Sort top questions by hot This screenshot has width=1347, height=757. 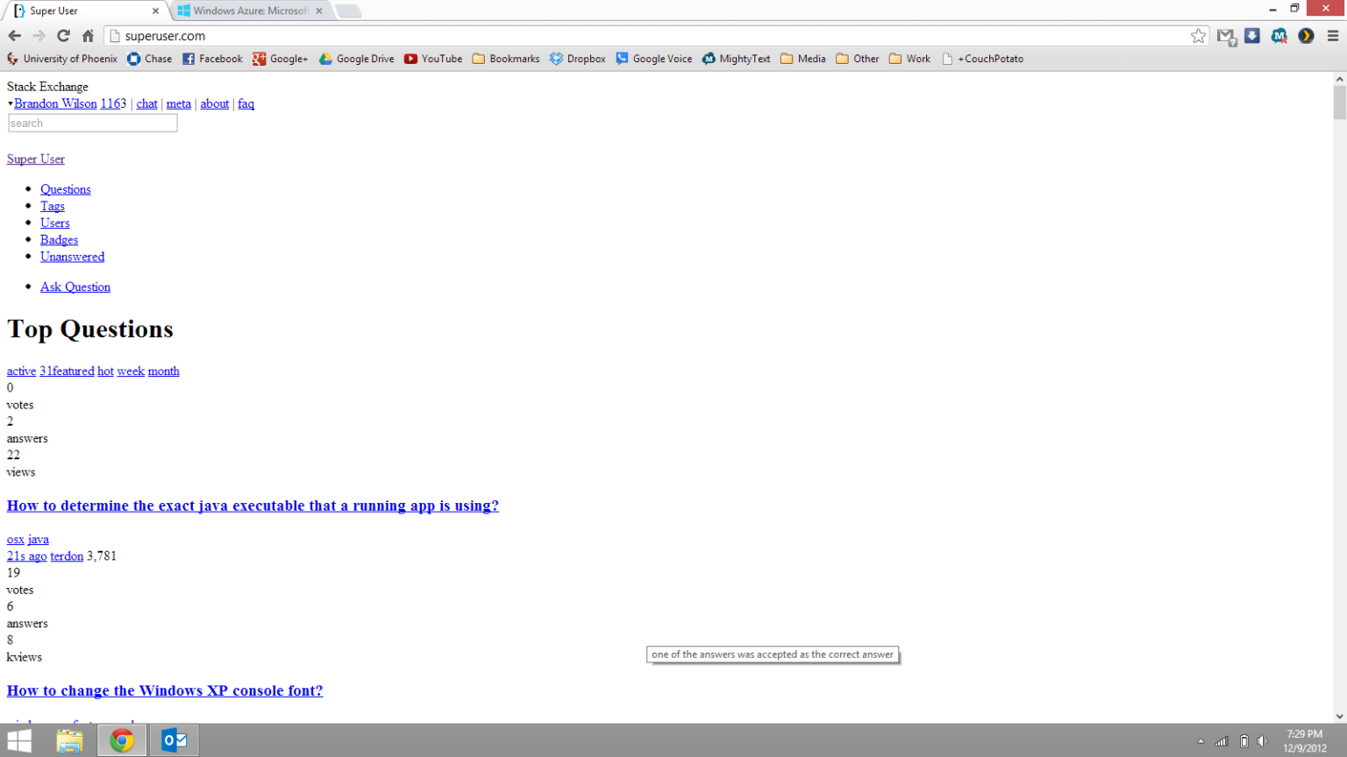(x=105, y=371)
